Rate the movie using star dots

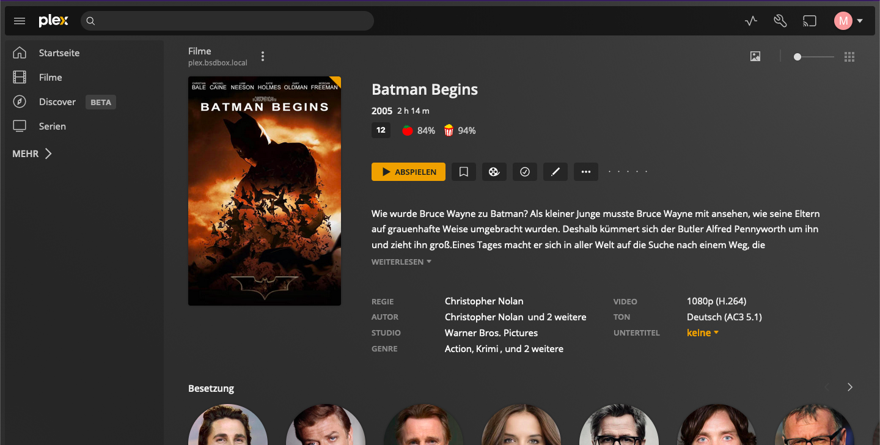628,172
